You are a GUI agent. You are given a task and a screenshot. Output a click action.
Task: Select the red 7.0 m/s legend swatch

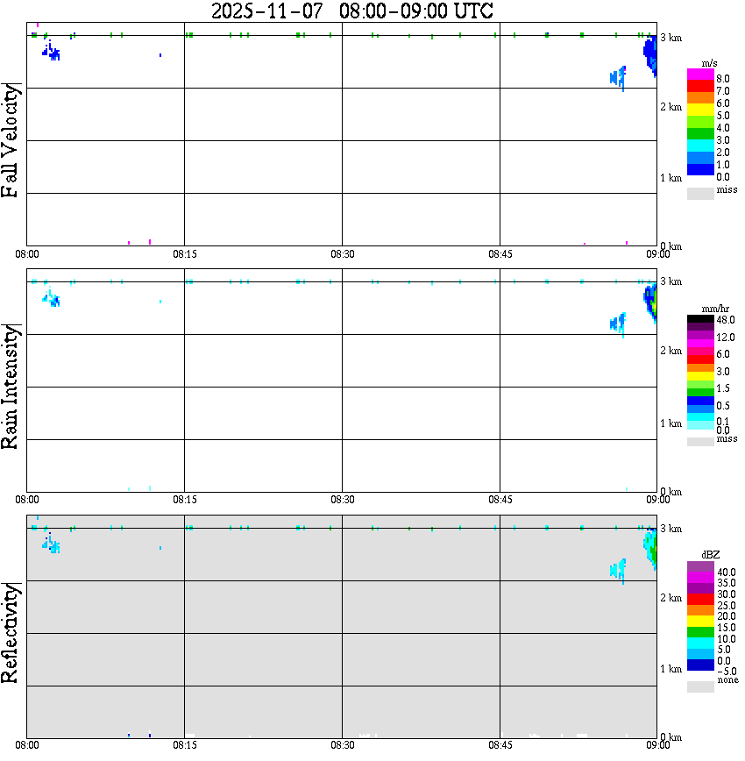[x=700, y=87]
